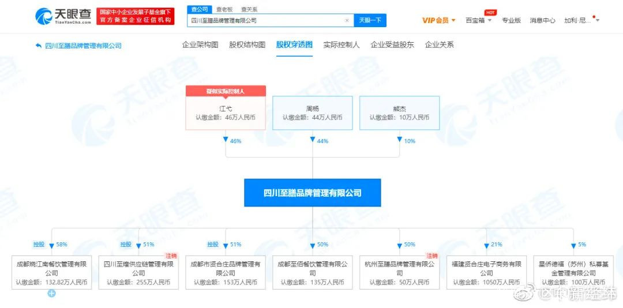Open the 福建贤合庄电子商务有限公司 node
This screenshot has height=308, width=623.
coord(487,273)
